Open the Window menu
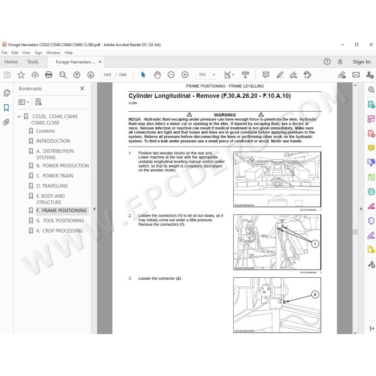Viewport: 376px width, 376px height. (x=53, y=53)
